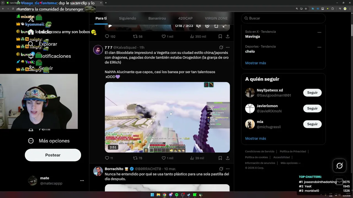This screenshot has width=353, height=198.
Task: Click the Buscar search field
Action: (283, 18)
